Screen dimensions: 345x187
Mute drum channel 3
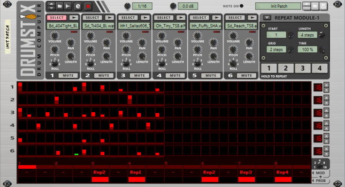(139, 75)
